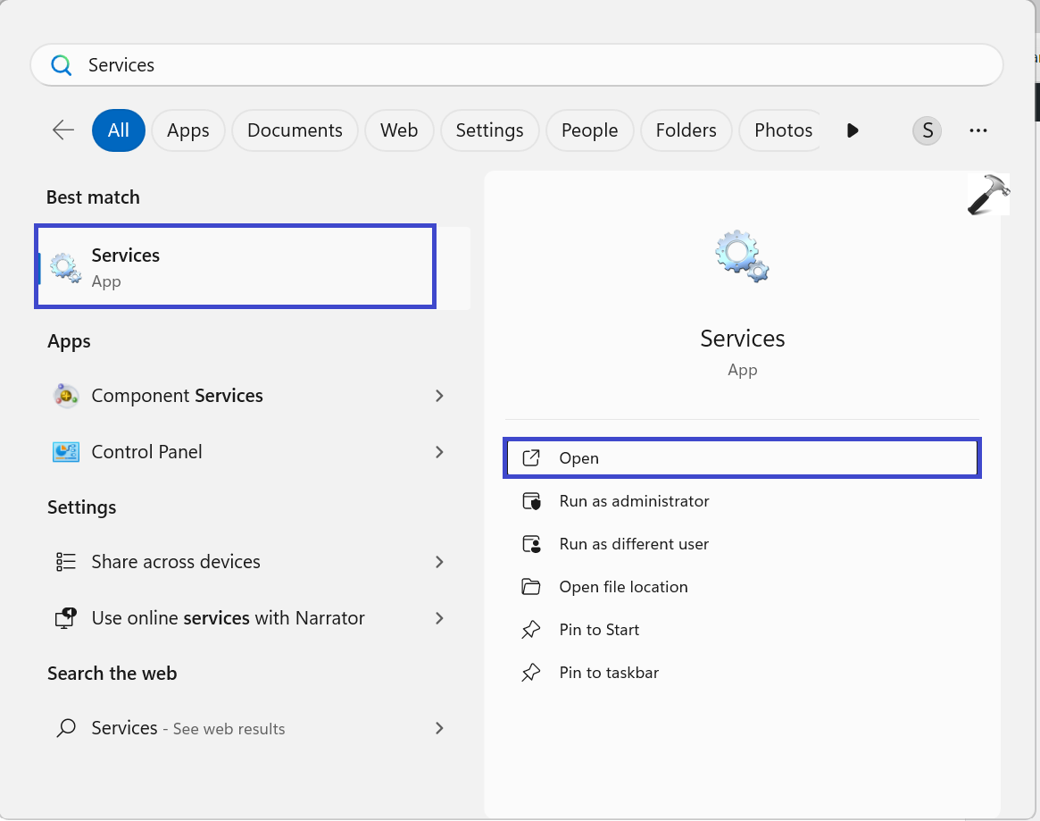This screenshot has width=1040, height=821.
Task: Click the Services search input field
Action: click(x=536, y=65)
